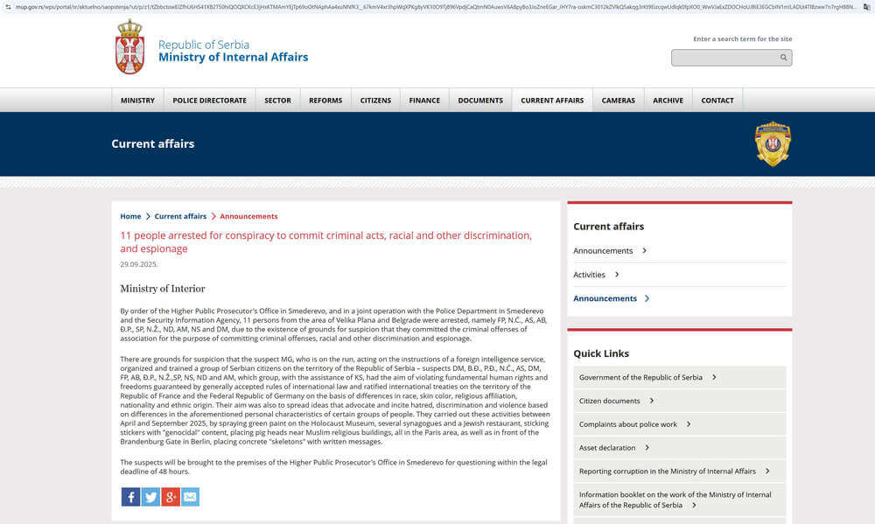Image resolution: width=875 pixels, height=524 pixels.
Task: Open Activities sidebar link
Action: (x=589, y=275)
